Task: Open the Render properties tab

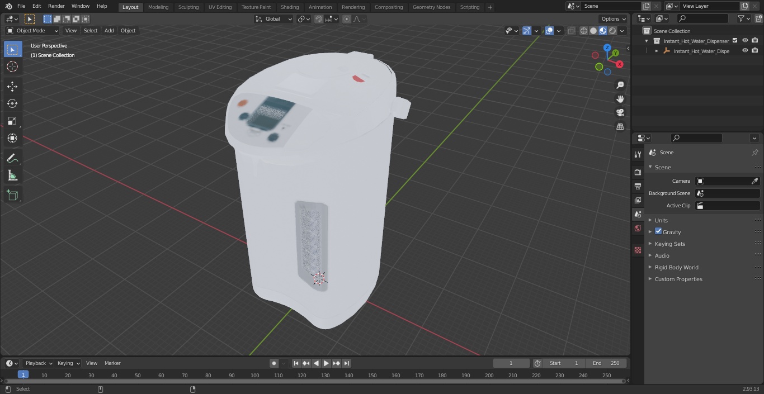Action: click(638, 172)
